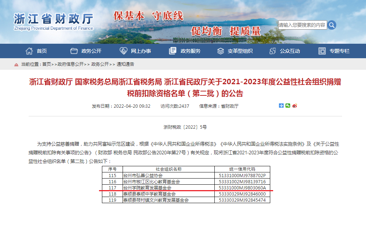
Task: Click the 浙江省财政厅 site logo
Action: coord(53,21)
